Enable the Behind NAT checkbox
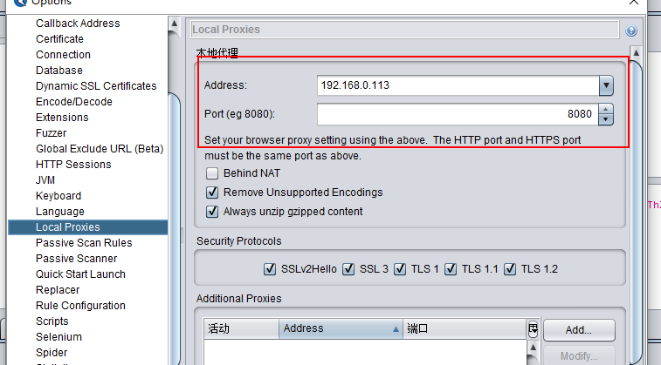The image size is (661, 365). 212,173
